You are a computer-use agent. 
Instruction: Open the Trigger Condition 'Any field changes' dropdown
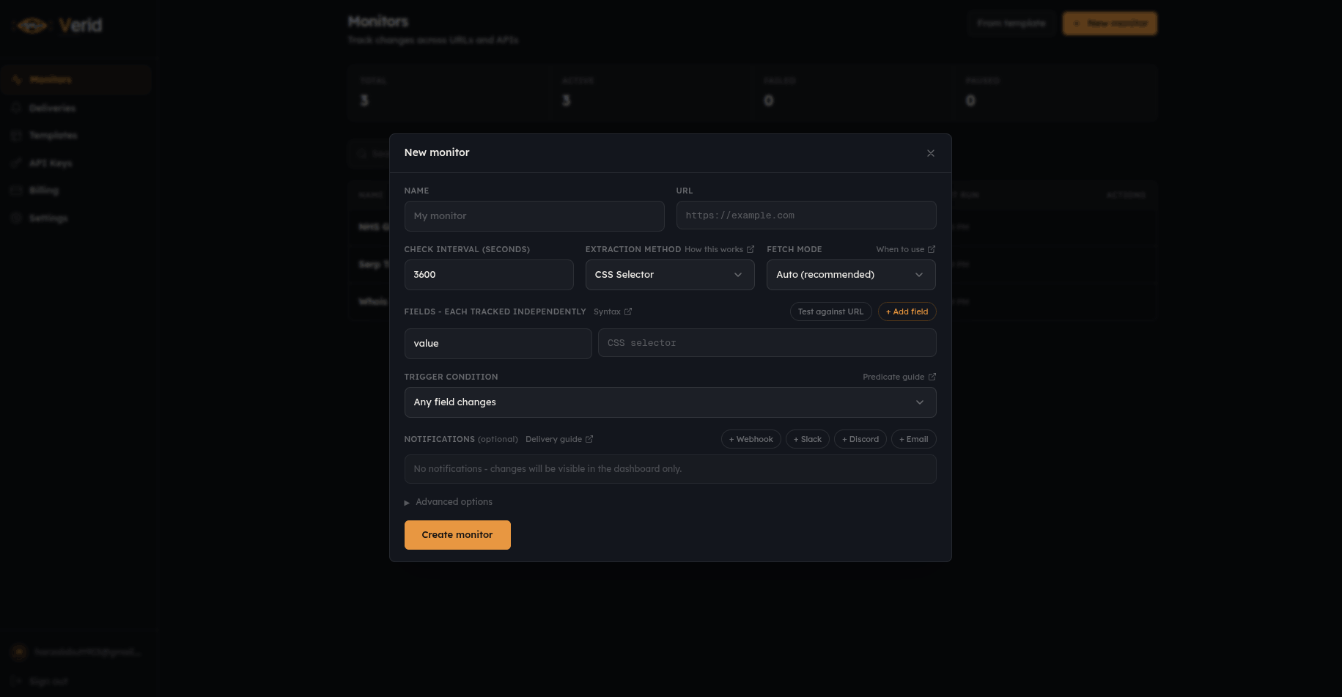(670, 402)
